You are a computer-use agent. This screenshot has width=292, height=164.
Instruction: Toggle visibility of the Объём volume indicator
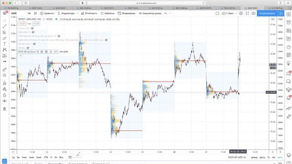coord(28,48)
